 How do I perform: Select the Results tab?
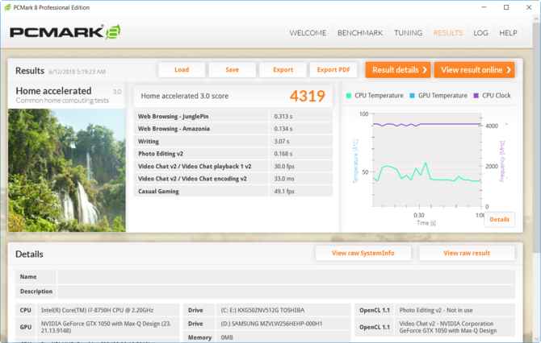[448, 33]
